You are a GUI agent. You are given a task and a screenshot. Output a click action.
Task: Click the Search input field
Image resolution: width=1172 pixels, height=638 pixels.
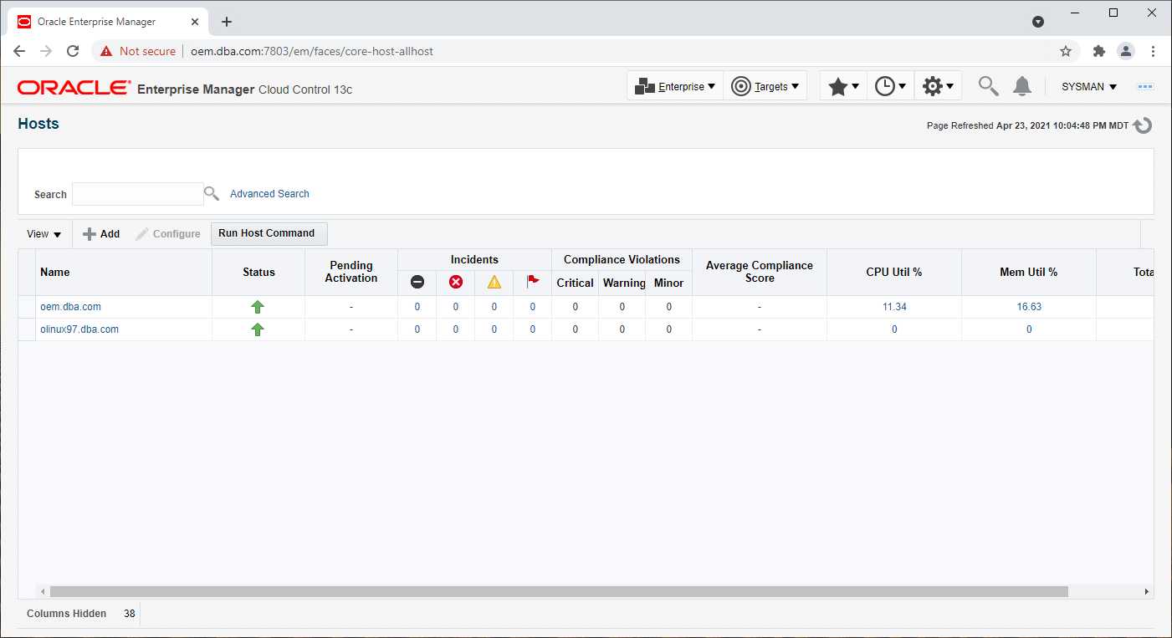138,194
